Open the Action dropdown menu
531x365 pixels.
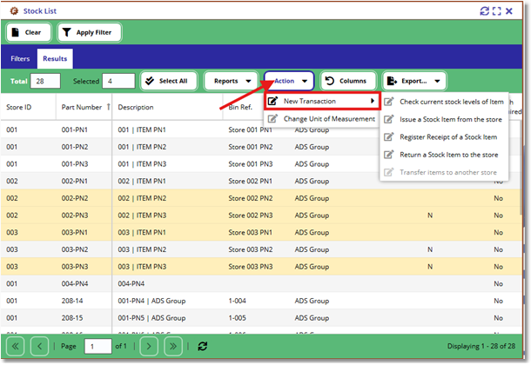(289, 81)
